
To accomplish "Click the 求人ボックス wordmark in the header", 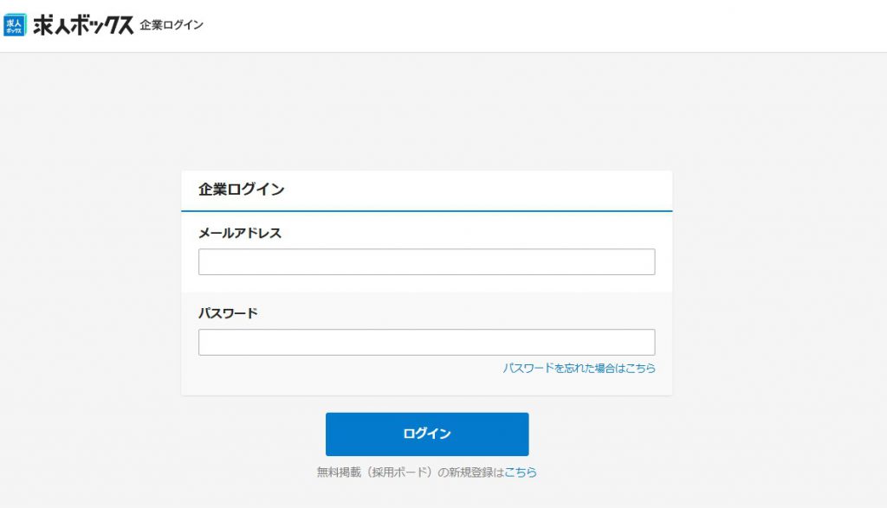I will (83, 25).
